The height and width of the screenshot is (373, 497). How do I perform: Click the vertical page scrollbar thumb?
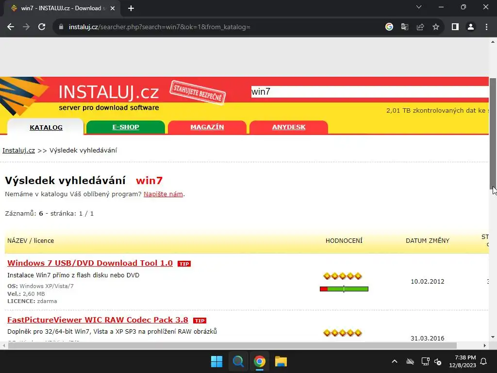coord(493,133)
